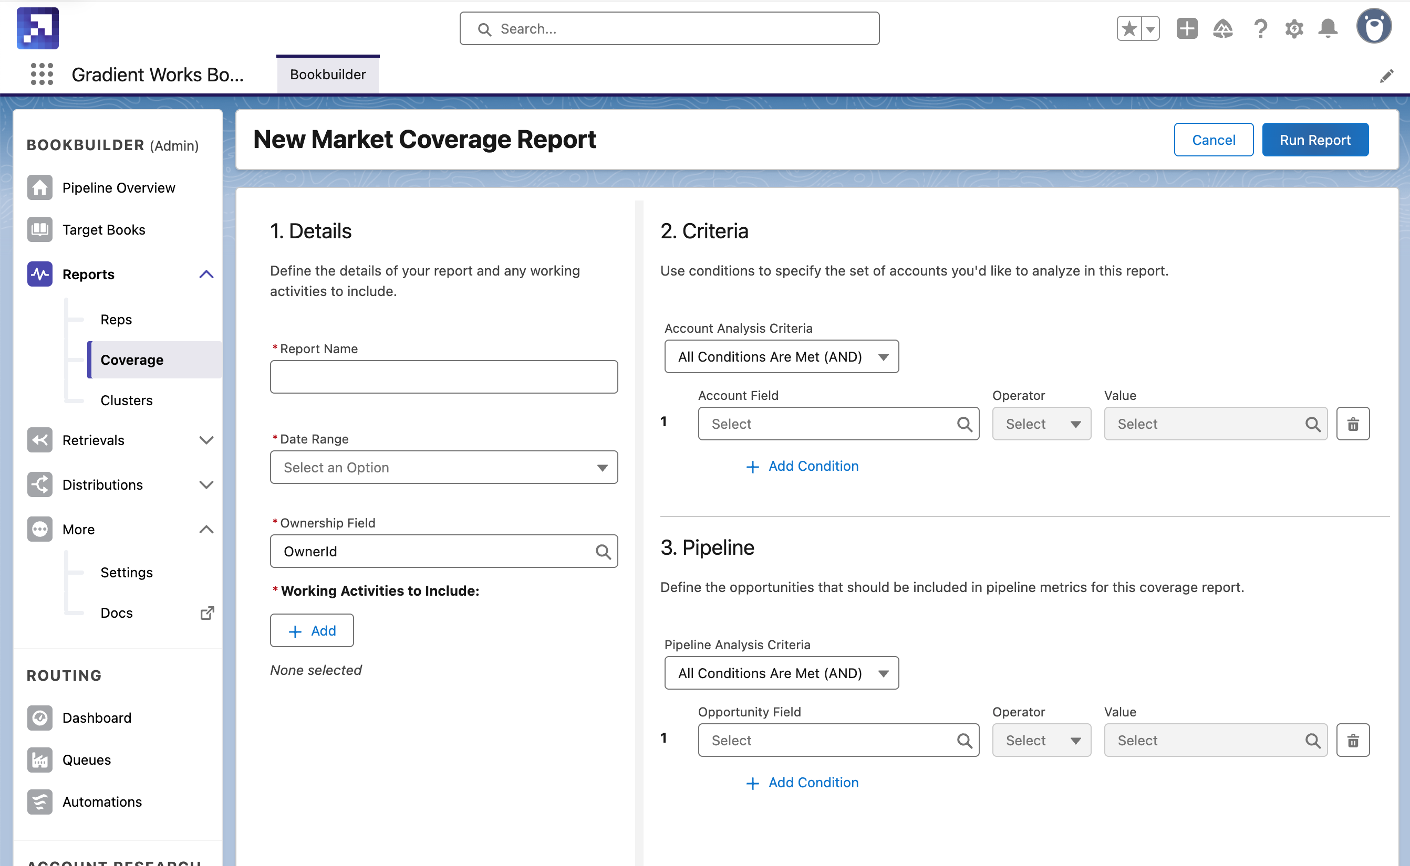Select the Bookbuilder tab
This screenshot has height=866, width=1410.
point(328,75)
